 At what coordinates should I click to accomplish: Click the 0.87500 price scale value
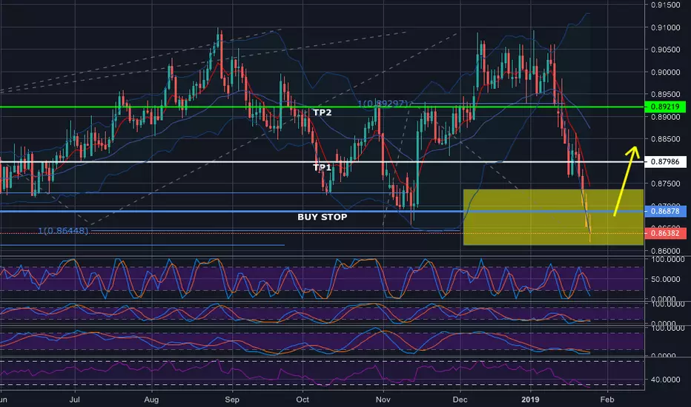pos(666,184)
